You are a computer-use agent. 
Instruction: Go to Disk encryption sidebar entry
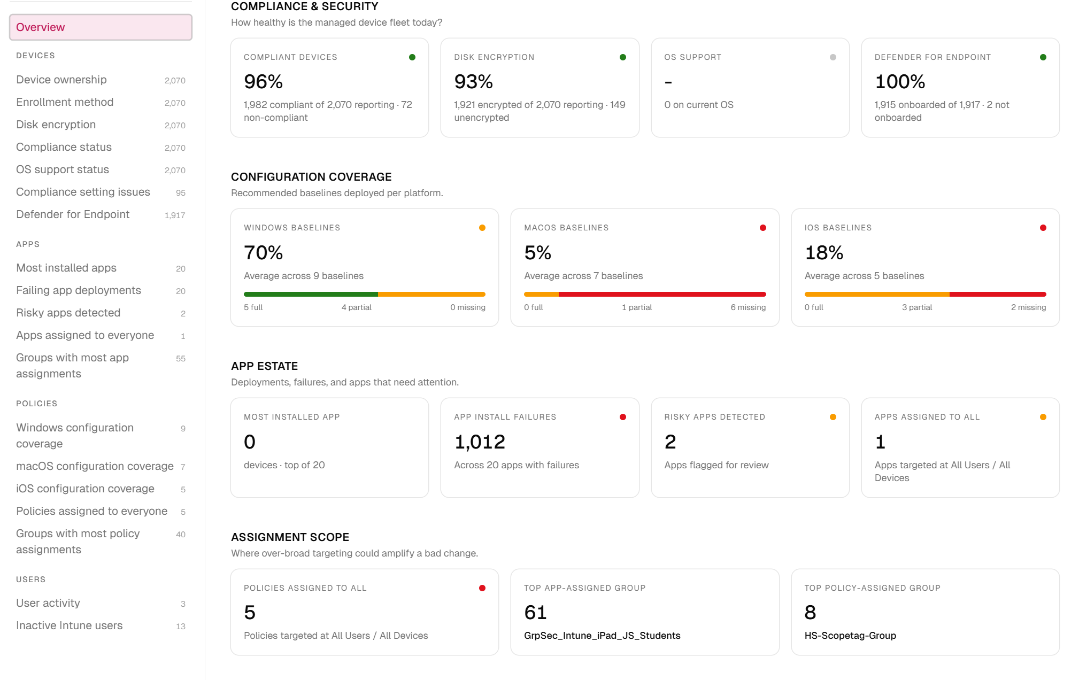(101, 125)
